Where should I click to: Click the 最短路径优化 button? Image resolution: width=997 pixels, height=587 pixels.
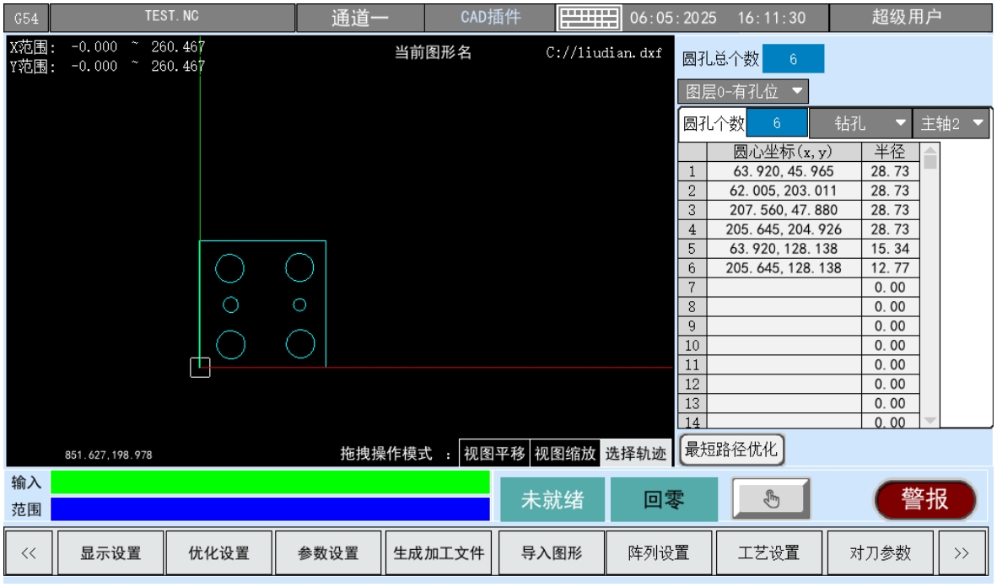pyautogui.click(x=731, y=450)
